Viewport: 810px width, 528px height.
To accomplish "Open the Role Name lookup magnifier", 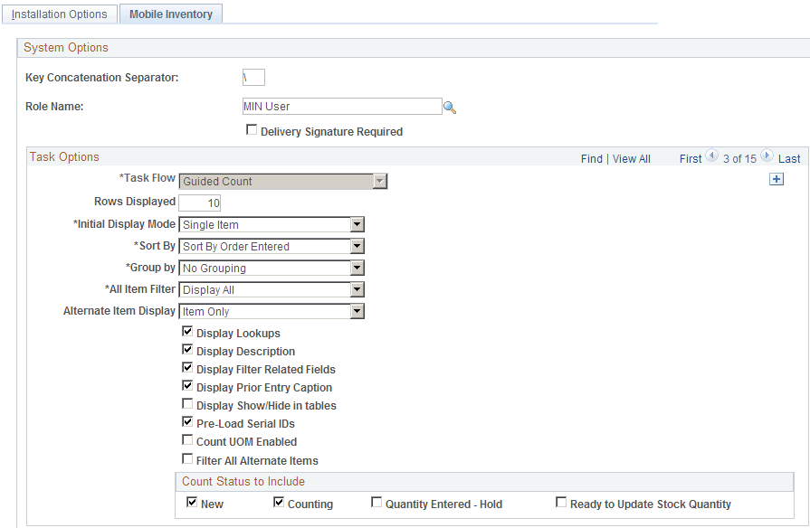I will click(450, 106).
